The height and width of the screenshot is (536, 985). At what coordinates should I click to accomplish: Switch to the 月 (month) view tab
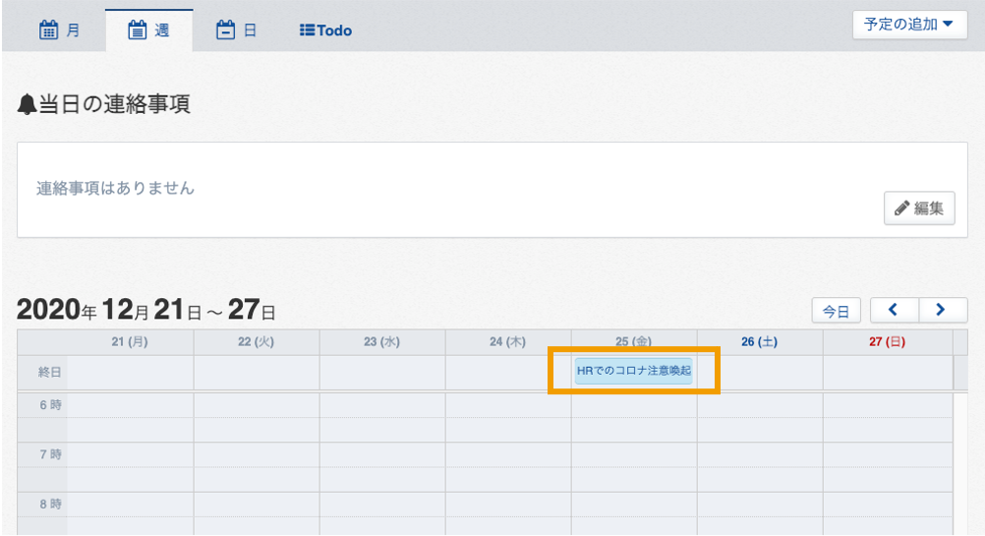pos(60,30)
